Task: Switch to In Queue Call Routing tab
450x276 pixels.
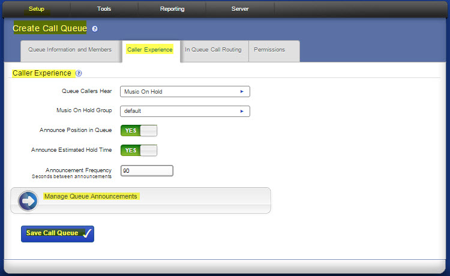Action: click(x=214, y=51)
